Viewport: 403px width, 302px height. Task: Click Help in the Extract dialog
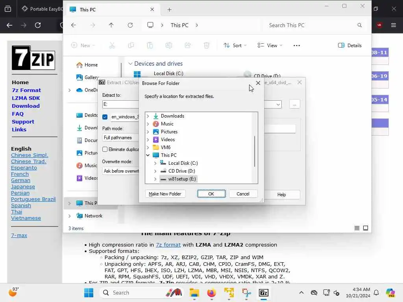(282, 195)
